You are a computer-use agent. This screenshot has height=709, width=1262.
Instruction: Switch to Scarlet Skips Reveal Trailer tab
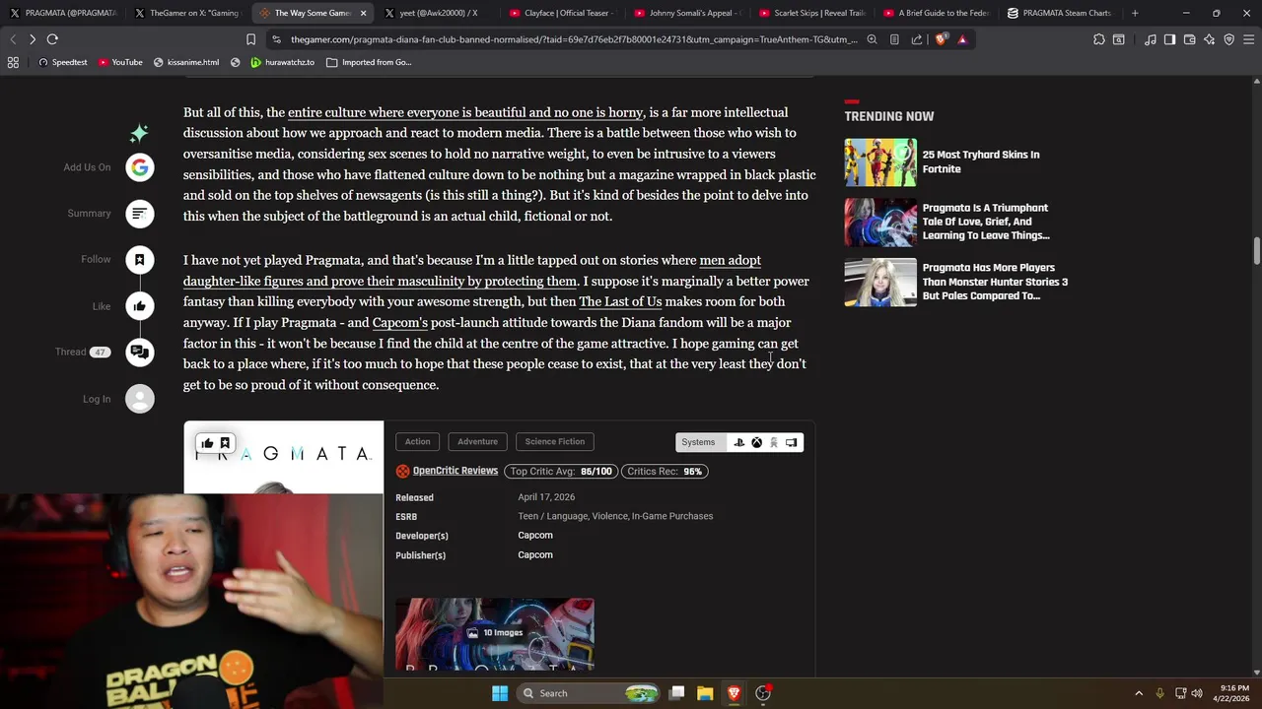pos(810,13)
